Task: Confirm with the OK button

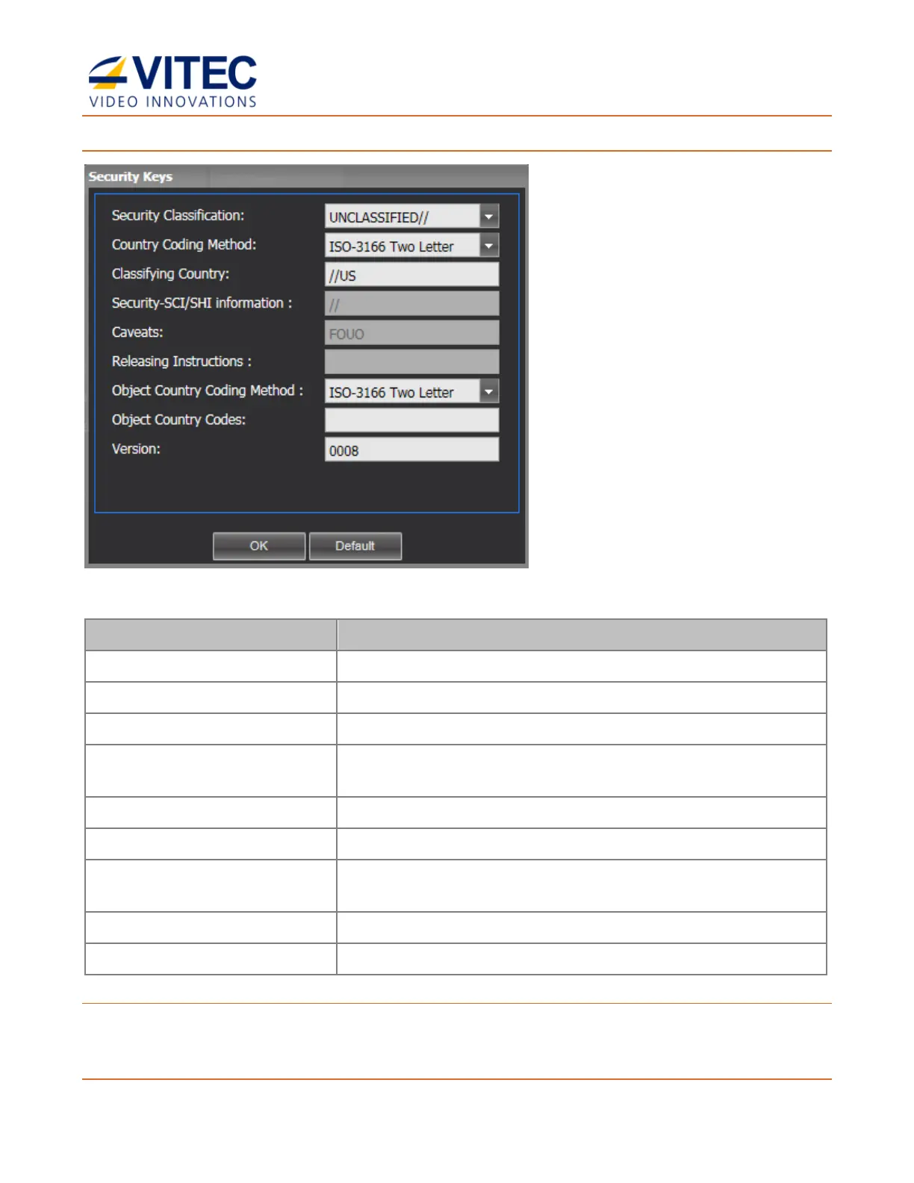Action: pyautogui.click(x=259, y=546)
